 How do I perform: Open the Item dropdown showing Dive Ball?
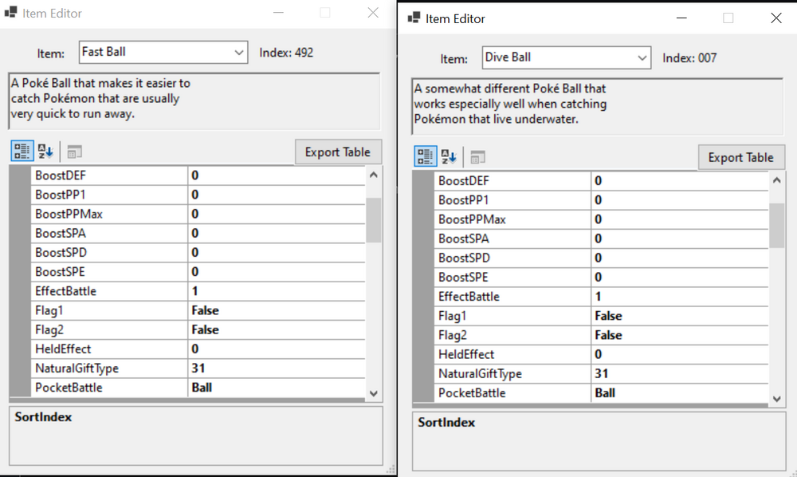642,58
